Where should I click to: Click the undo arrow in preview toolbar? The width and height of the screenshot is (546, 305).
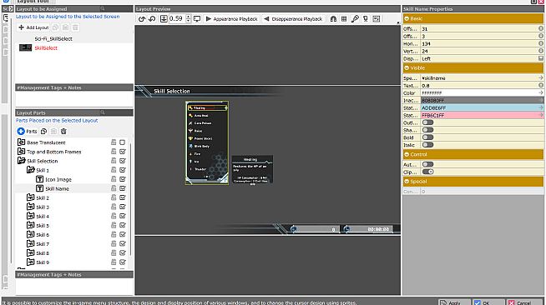[142, 19]
